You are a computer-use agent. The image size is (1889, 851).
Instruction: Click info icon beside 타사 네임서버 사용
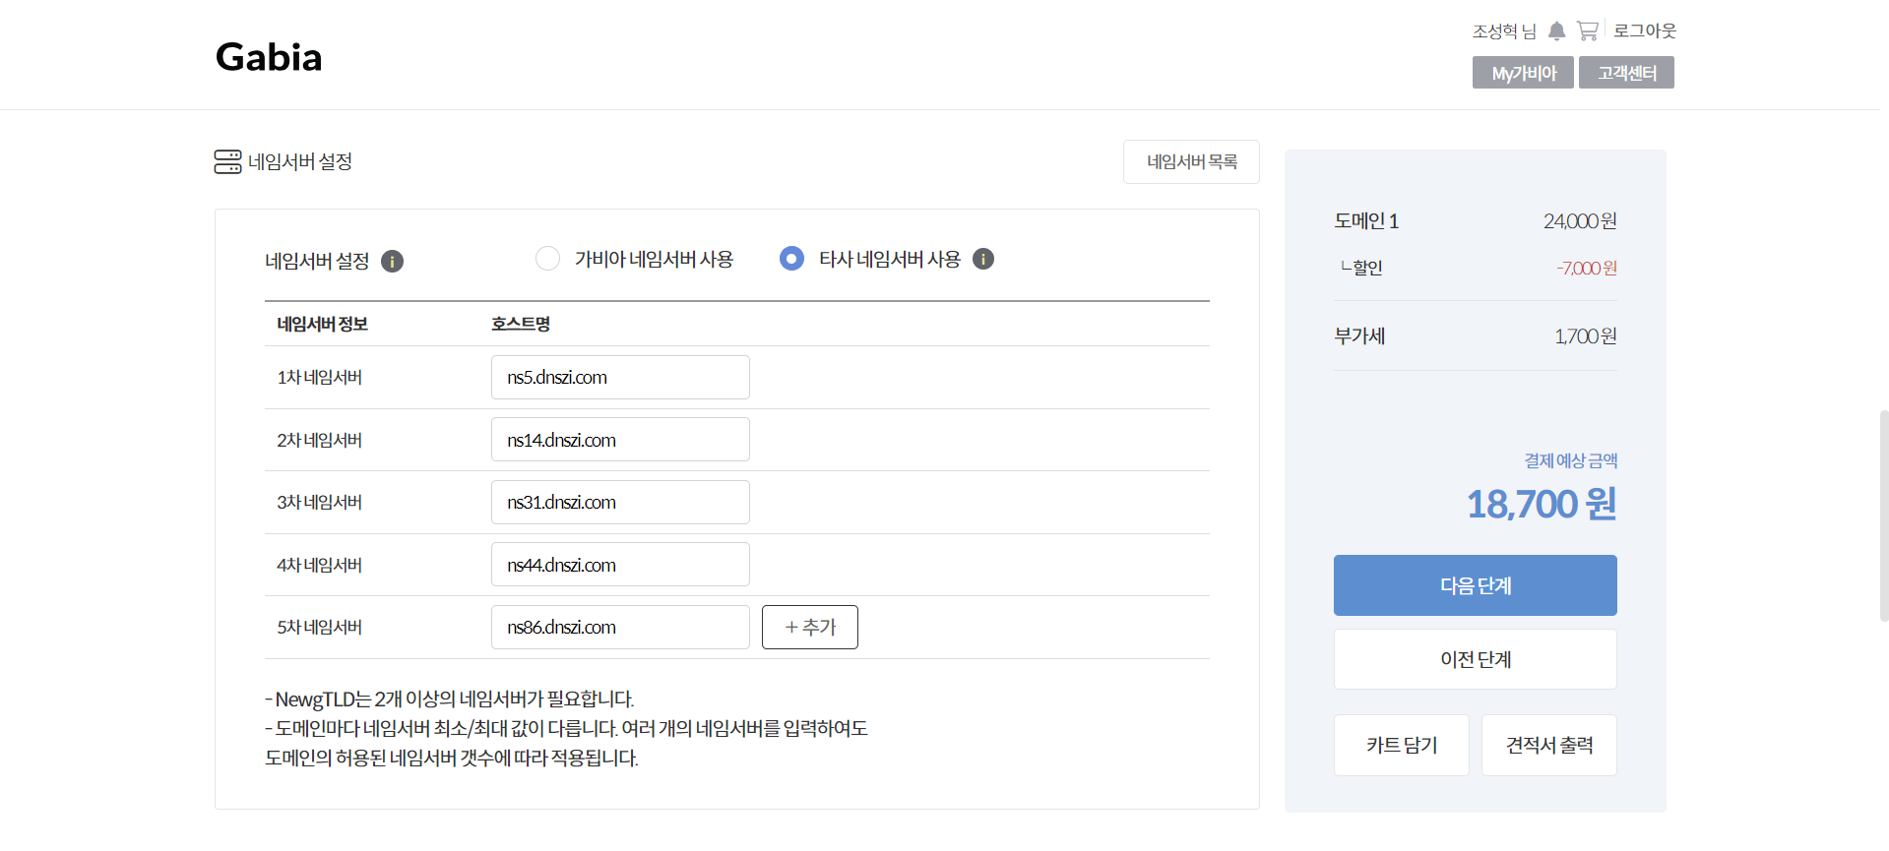pos(983,259)
